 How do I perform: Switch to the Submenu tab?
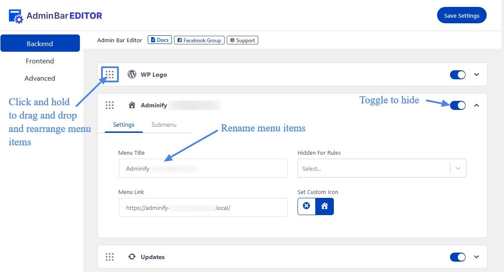(164, 125)
